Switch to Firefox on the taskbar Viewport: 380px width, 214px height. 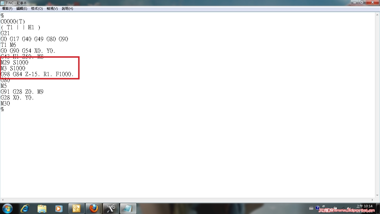click(x=94, y=208)
